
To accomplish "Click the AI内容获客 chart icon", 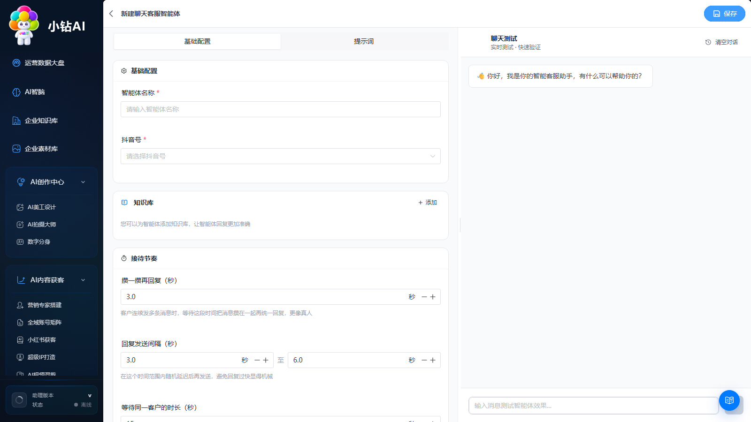I will [x=21, y=280].
